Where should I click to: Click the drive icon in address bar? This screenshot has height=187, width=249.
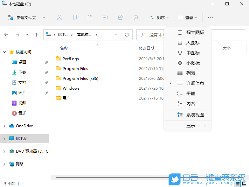[x=48, y=34]
